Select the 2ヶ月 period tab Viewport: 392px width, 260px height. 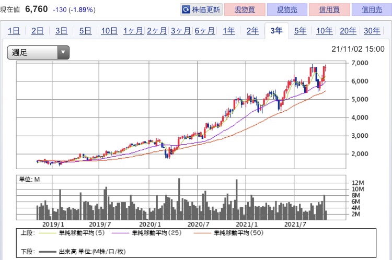pos(157,31)
